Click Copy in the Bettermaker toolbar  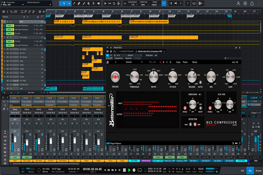178,62
